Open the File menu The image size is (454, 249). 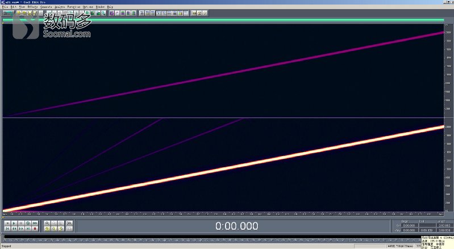coord(5,7)
